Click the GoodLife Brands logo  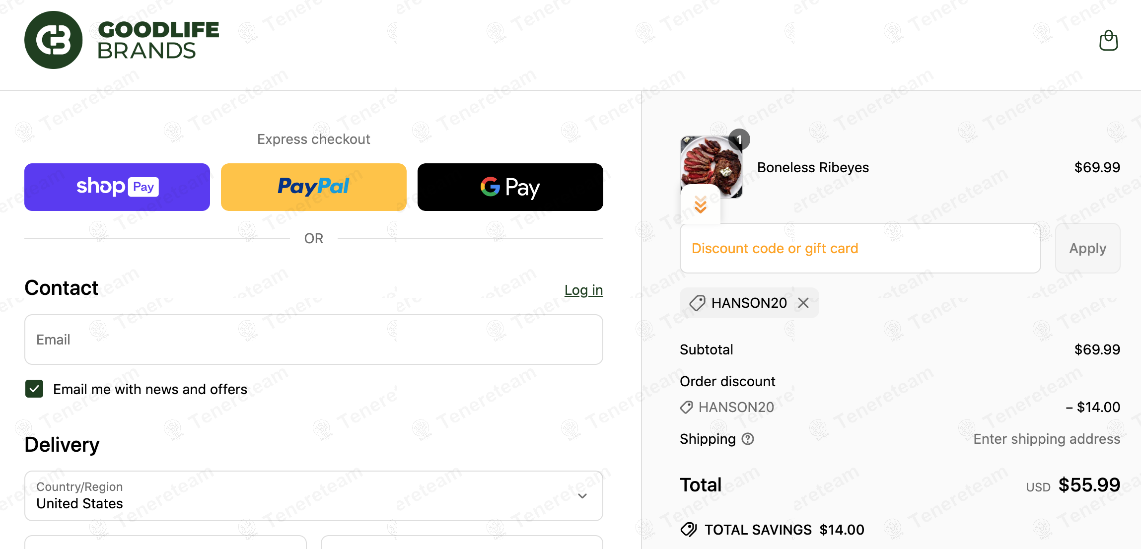(122, 40)
